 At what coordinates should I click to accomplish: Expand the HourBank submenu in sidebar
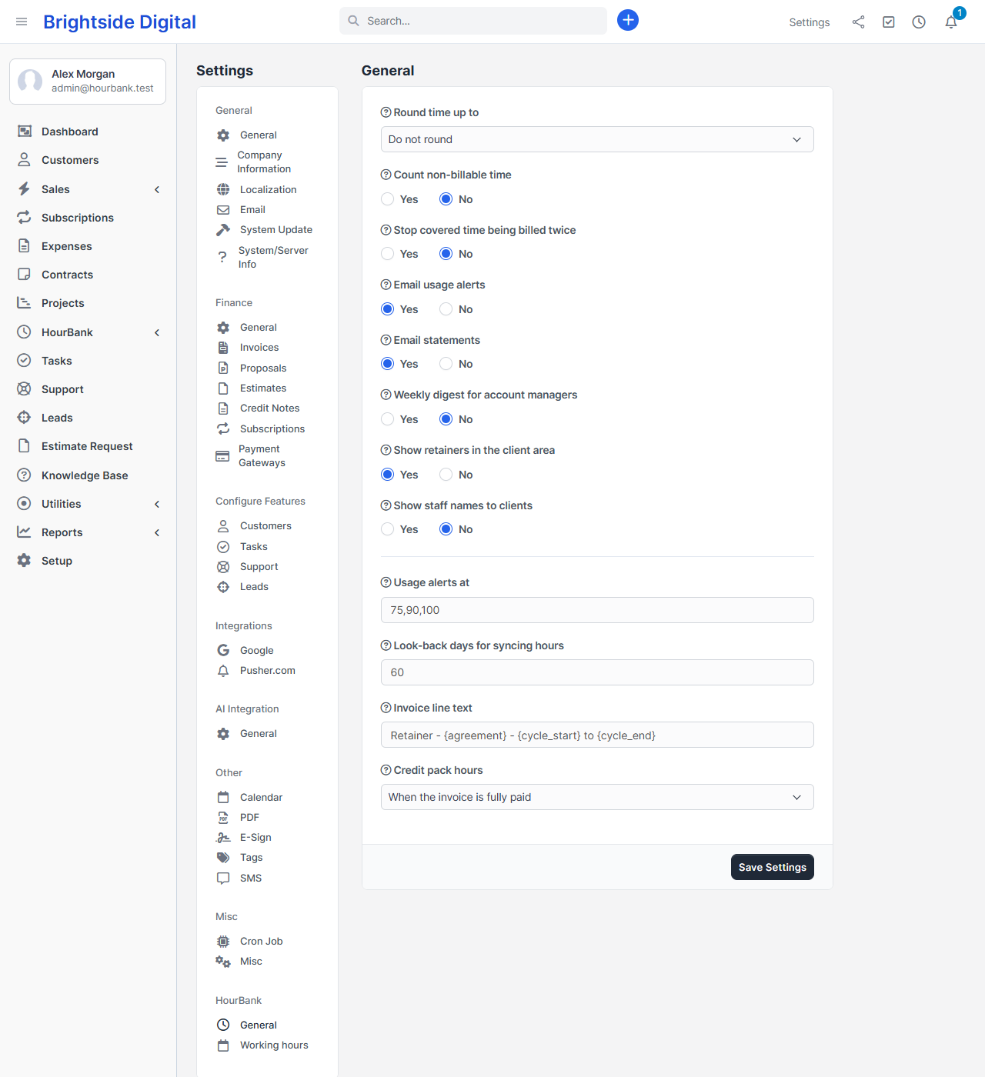(157, 332)
